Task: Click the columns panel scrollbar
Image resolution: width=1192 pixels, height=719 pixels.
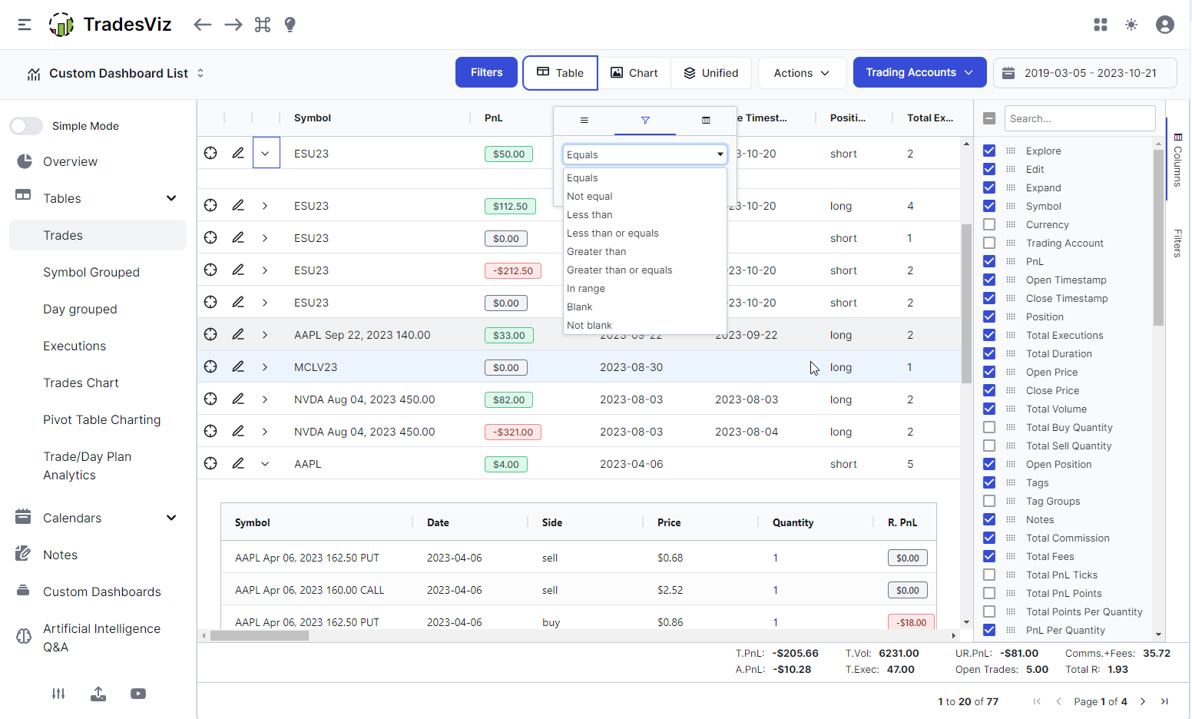Action: (x=1158, y=238)
